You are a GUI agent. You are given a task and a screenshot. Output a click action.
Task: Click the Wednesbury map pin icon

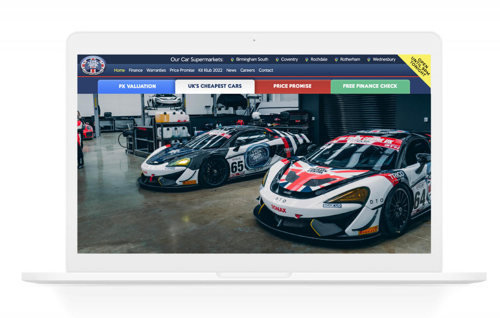coord(369,60)
